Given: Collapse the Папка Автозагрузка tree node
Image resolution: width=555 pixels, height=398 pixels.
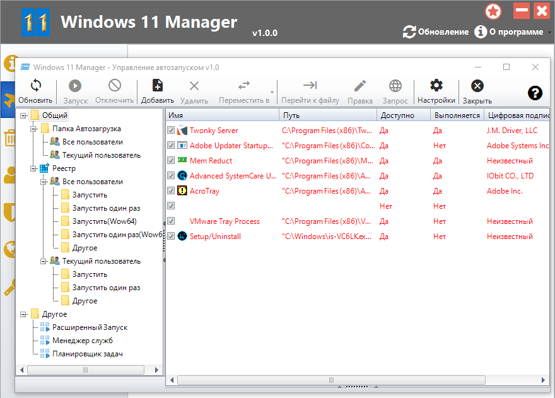Looking at the screenshot, I should pyautogui.click(x=33, y=129).
